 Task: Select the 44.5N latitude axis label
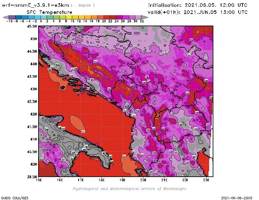click(x=32, y=51)
